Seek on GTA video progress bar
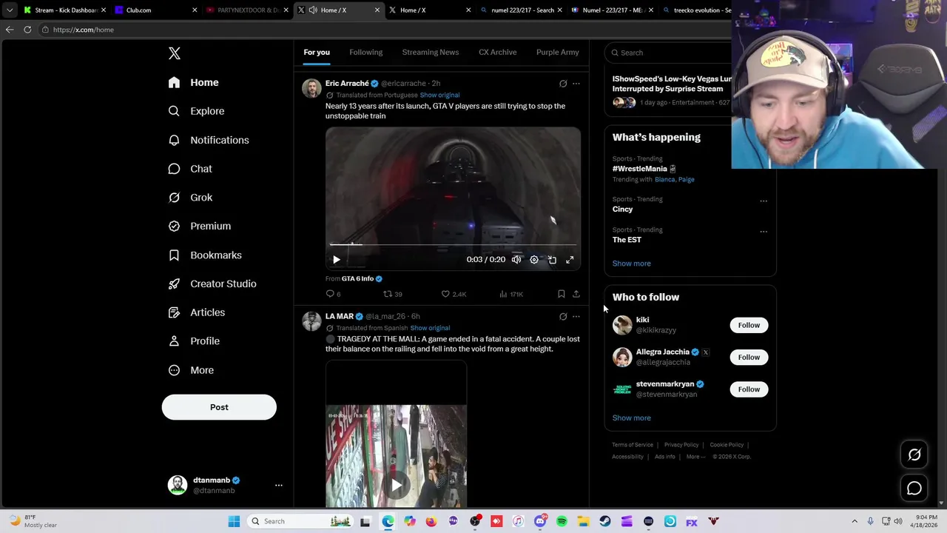 [x=453, y=244]
